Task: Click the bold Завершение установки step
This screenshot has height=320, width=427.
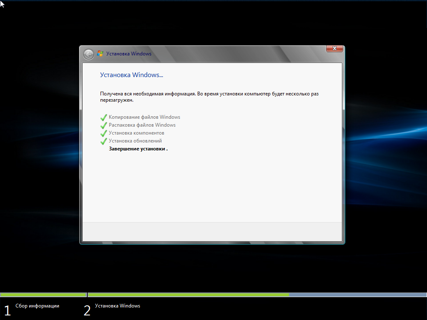Action: click(x=138, y=149)
